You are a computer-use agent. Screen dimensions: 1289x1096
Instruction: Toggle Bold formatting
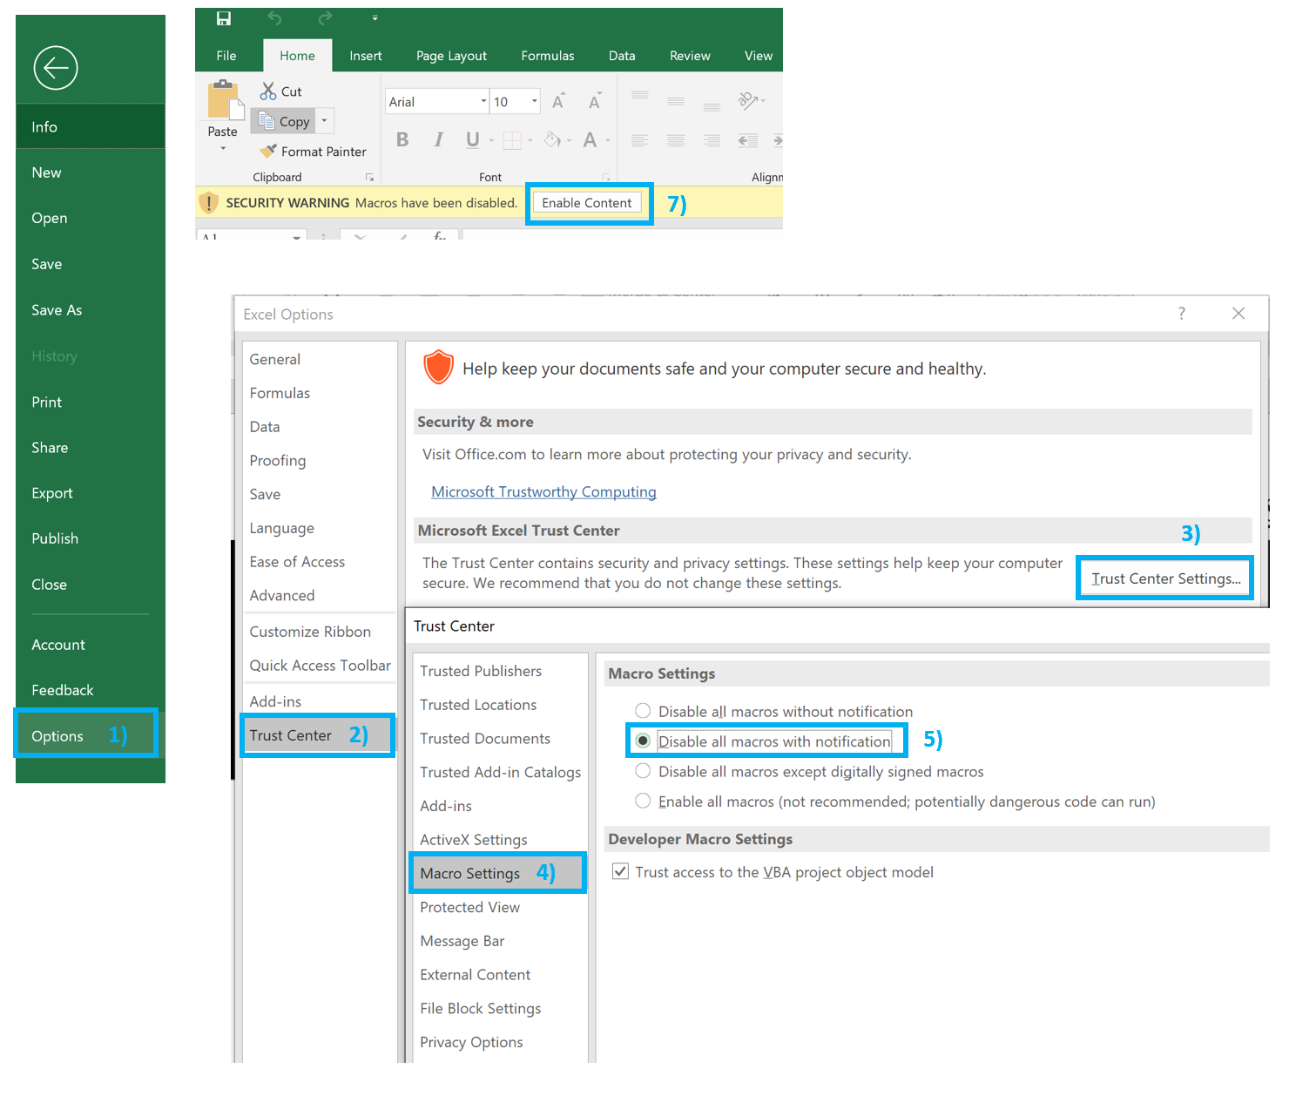tap(402, 139)
